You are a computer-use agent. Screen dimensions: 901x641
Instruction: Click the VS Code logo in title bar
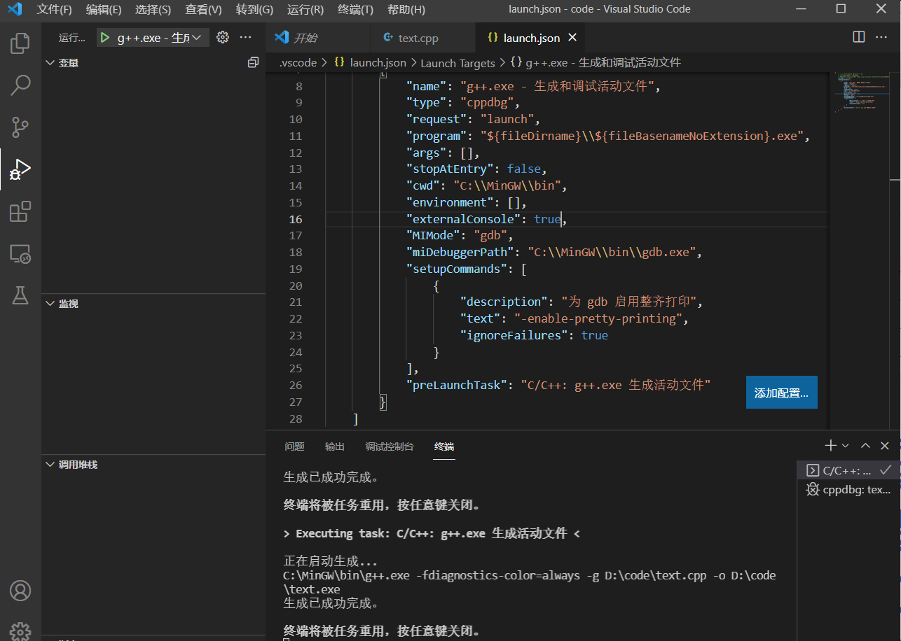click(x=15, y=9)
